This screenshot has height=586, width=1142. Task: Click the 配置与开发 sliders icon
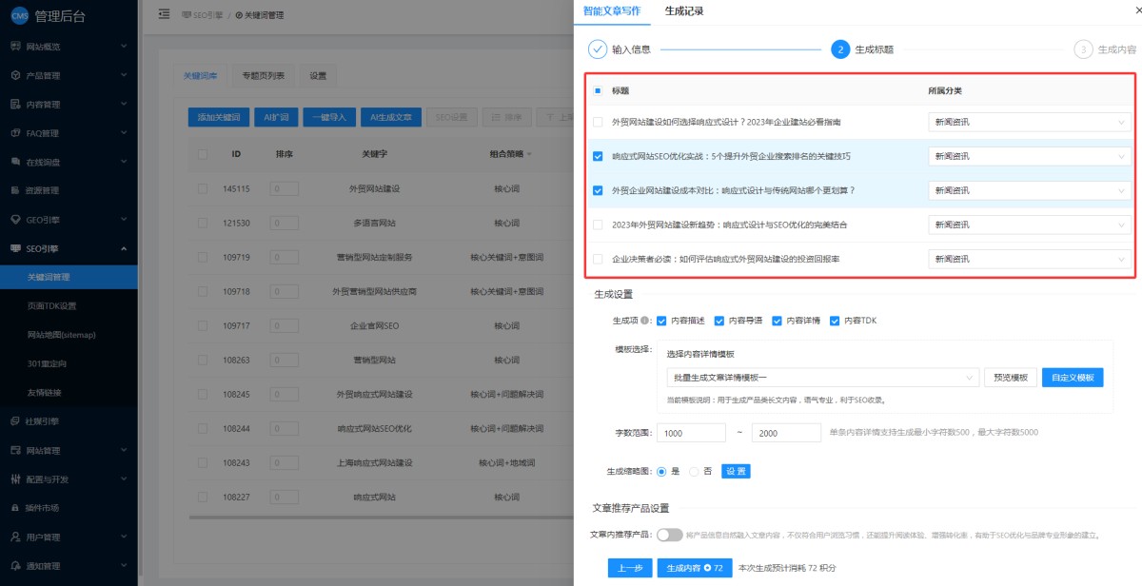point(15,479)
